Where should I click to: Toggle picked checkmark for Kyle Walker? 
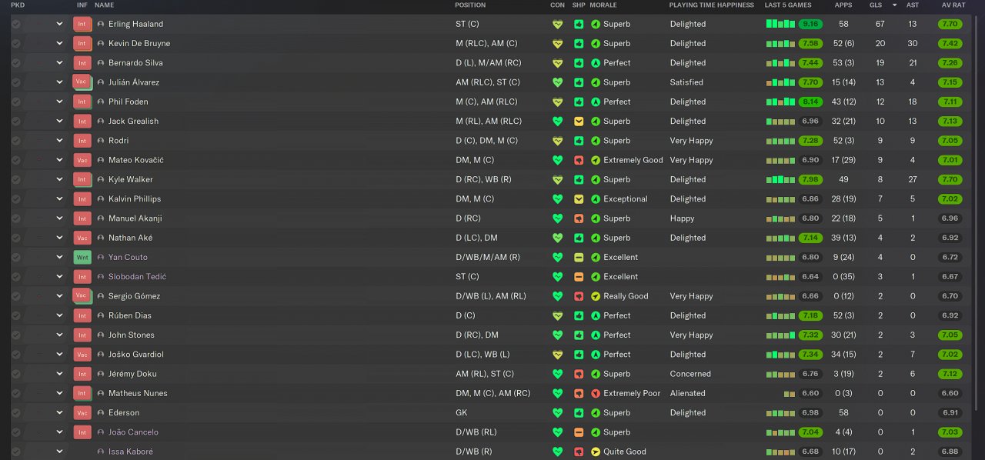[x=15, y=179]
